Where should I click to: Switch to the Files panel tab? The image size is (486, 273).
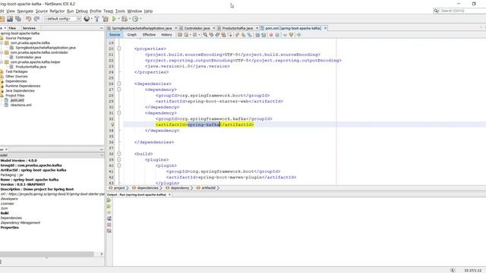coord(12,28)
